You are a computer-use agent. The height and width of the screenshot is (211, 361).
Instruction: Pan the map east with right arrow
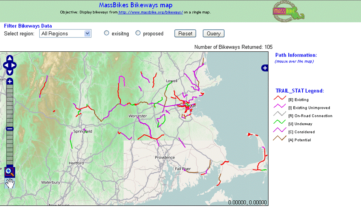click(x=14, y=65)
